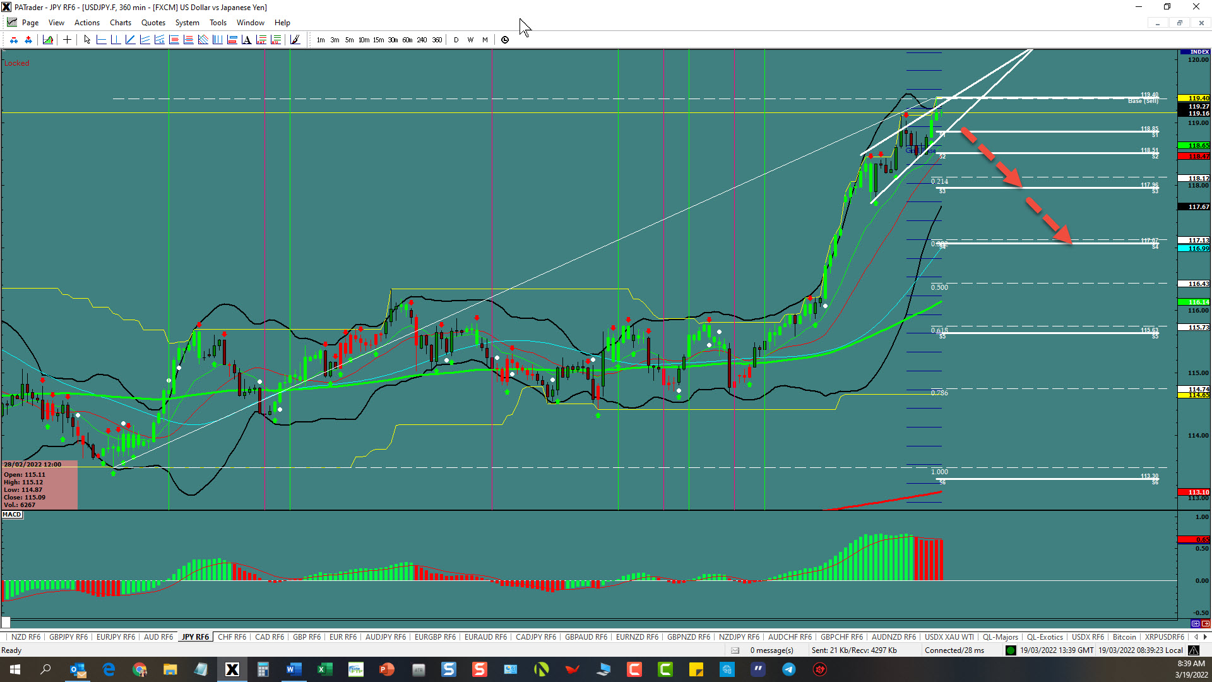Open the System menu
The image size is (1212, 682).
187,23
